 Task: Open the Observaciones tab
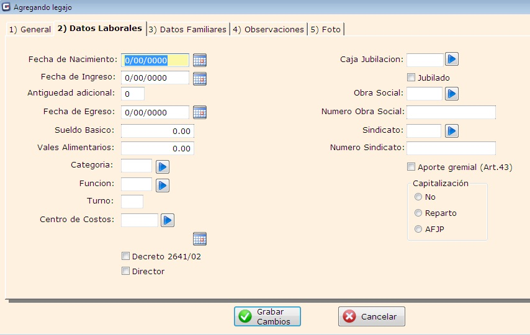(x=268, y=29)
